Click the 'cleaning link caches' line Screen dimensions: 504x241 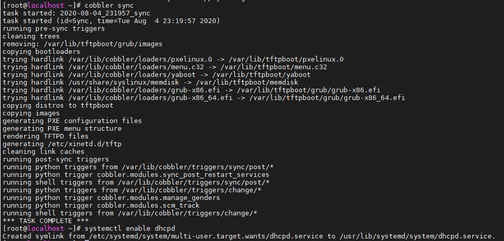(x=44, y=151)
